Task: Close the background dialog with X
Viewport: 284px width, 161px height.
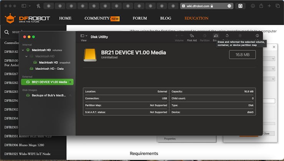Action: (274, 47)
